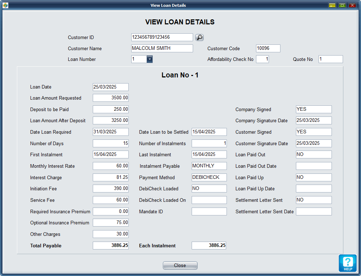The image size is (361, 276).
Task: Select the Payment Method field
Action: [x=209, y=177]
